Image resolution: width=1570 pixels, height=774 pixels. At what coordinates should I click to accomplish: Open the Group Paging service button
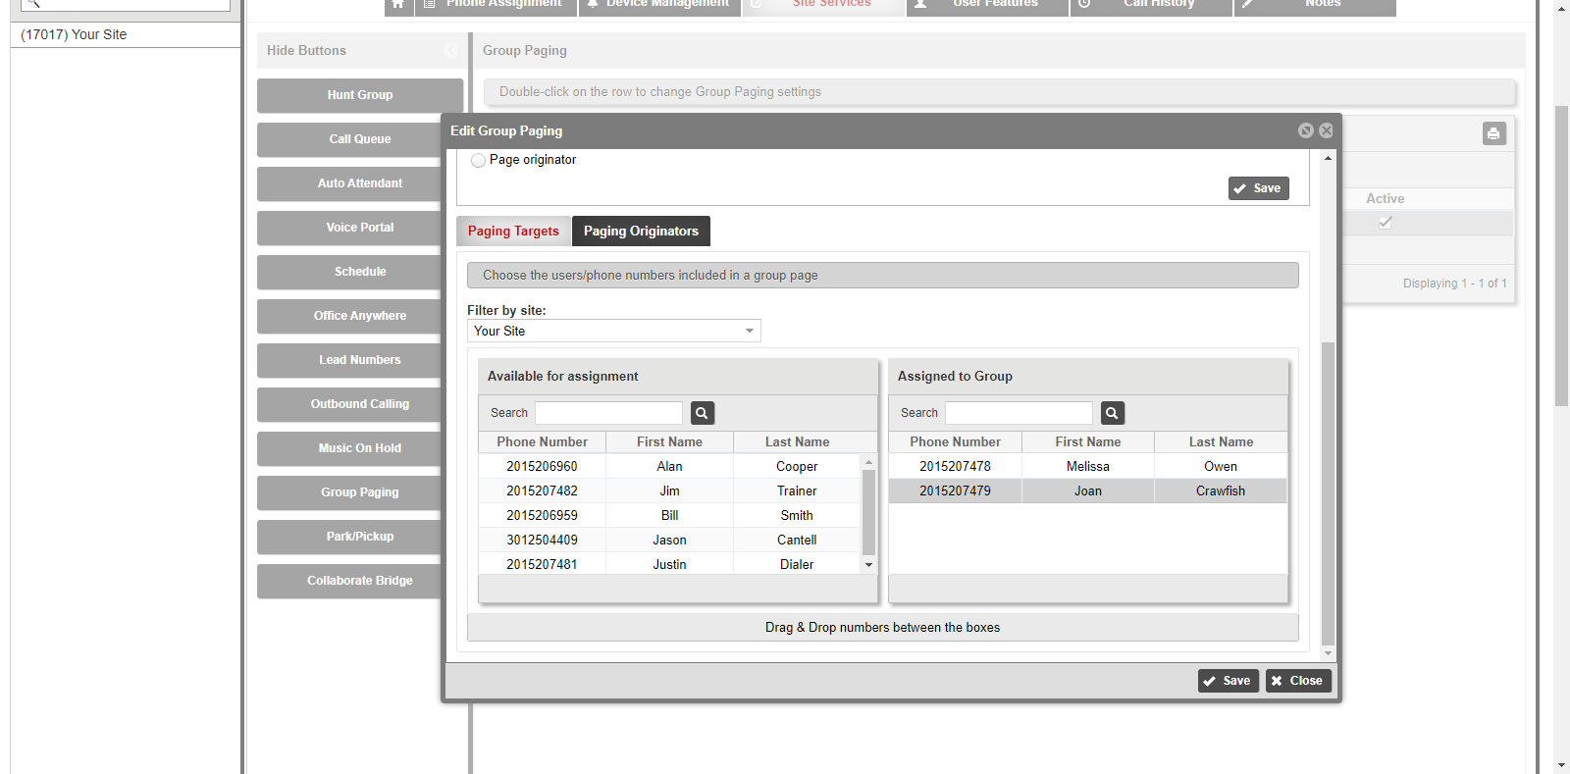coord(349,492)
